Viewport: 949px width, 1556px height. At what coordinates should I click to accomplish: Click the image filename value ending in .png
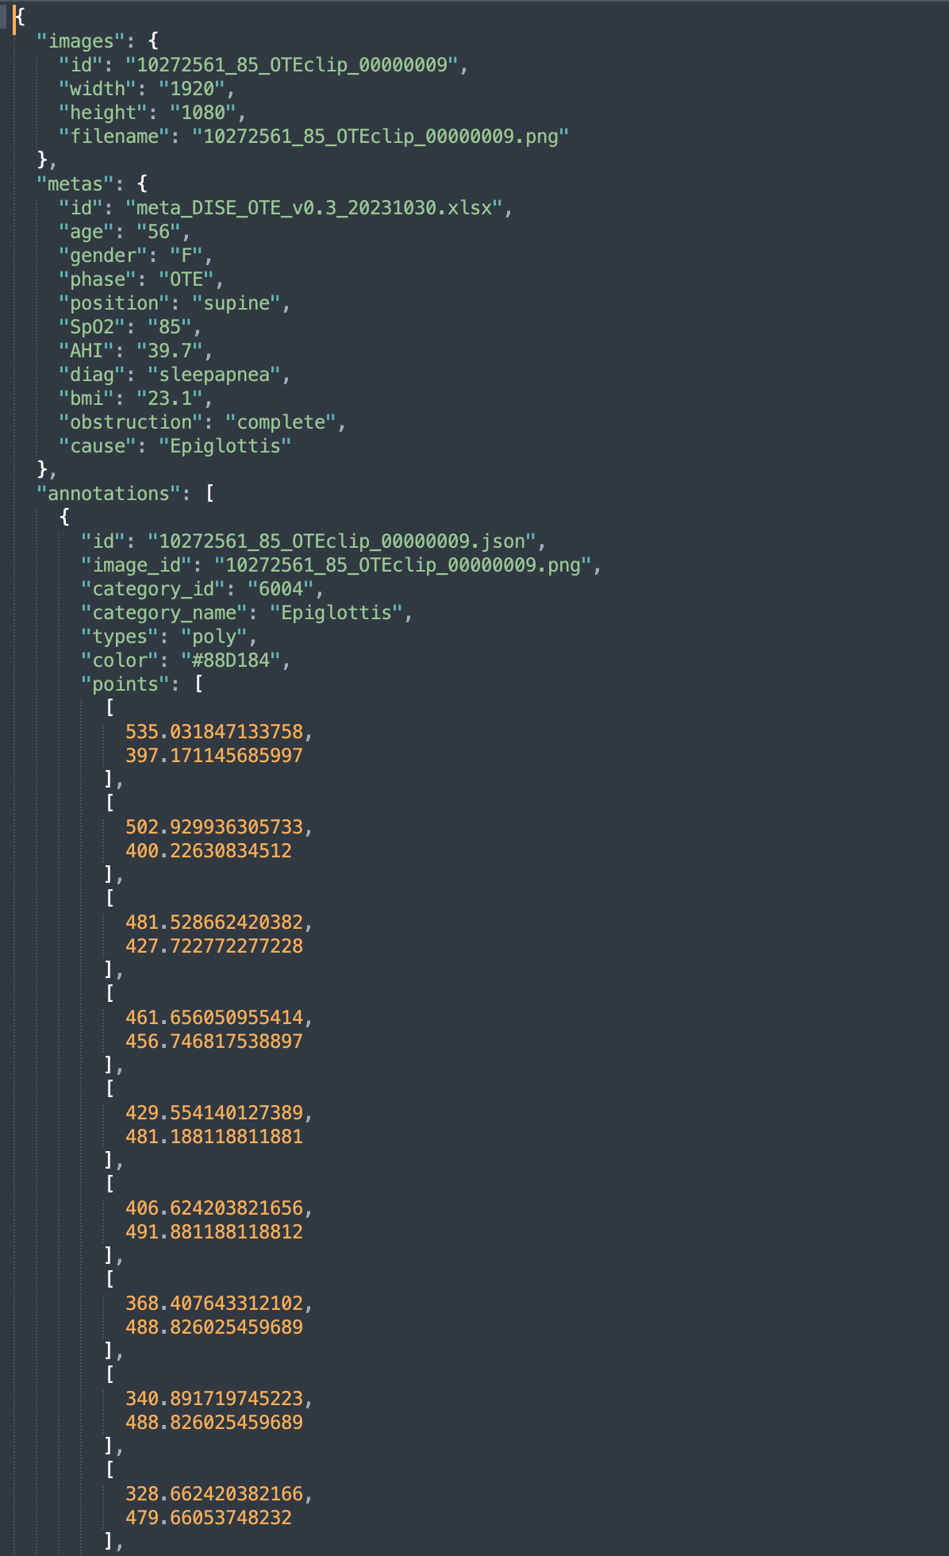coord(380,137)
